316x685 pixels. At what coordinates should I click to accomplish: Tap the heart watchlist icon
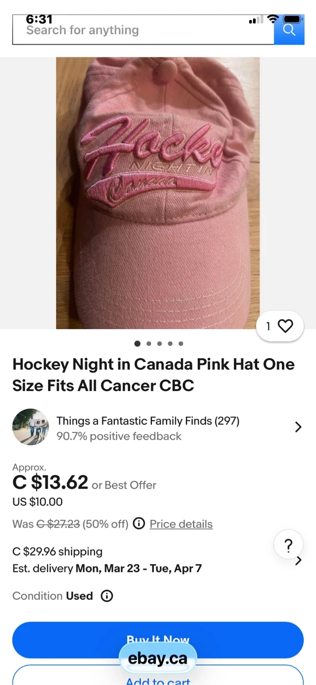[285, 326]
